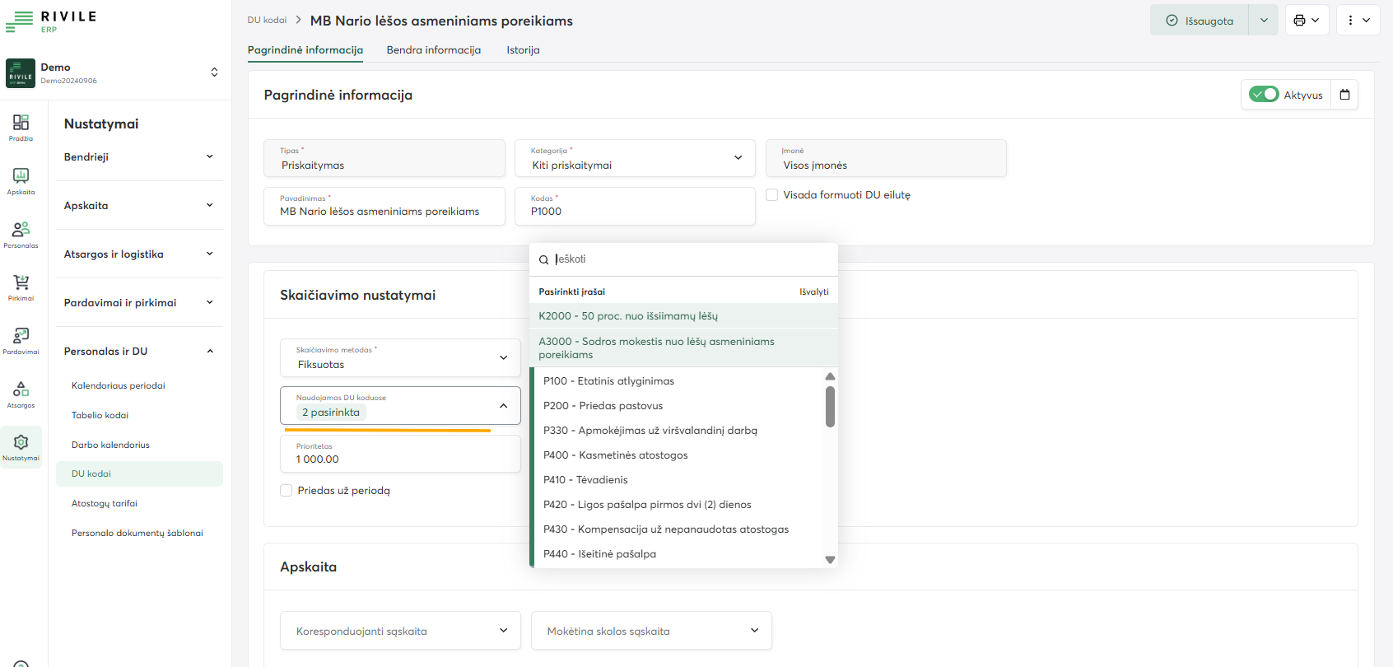Open the Pradžia home icon in sidebar

(21, 127)
